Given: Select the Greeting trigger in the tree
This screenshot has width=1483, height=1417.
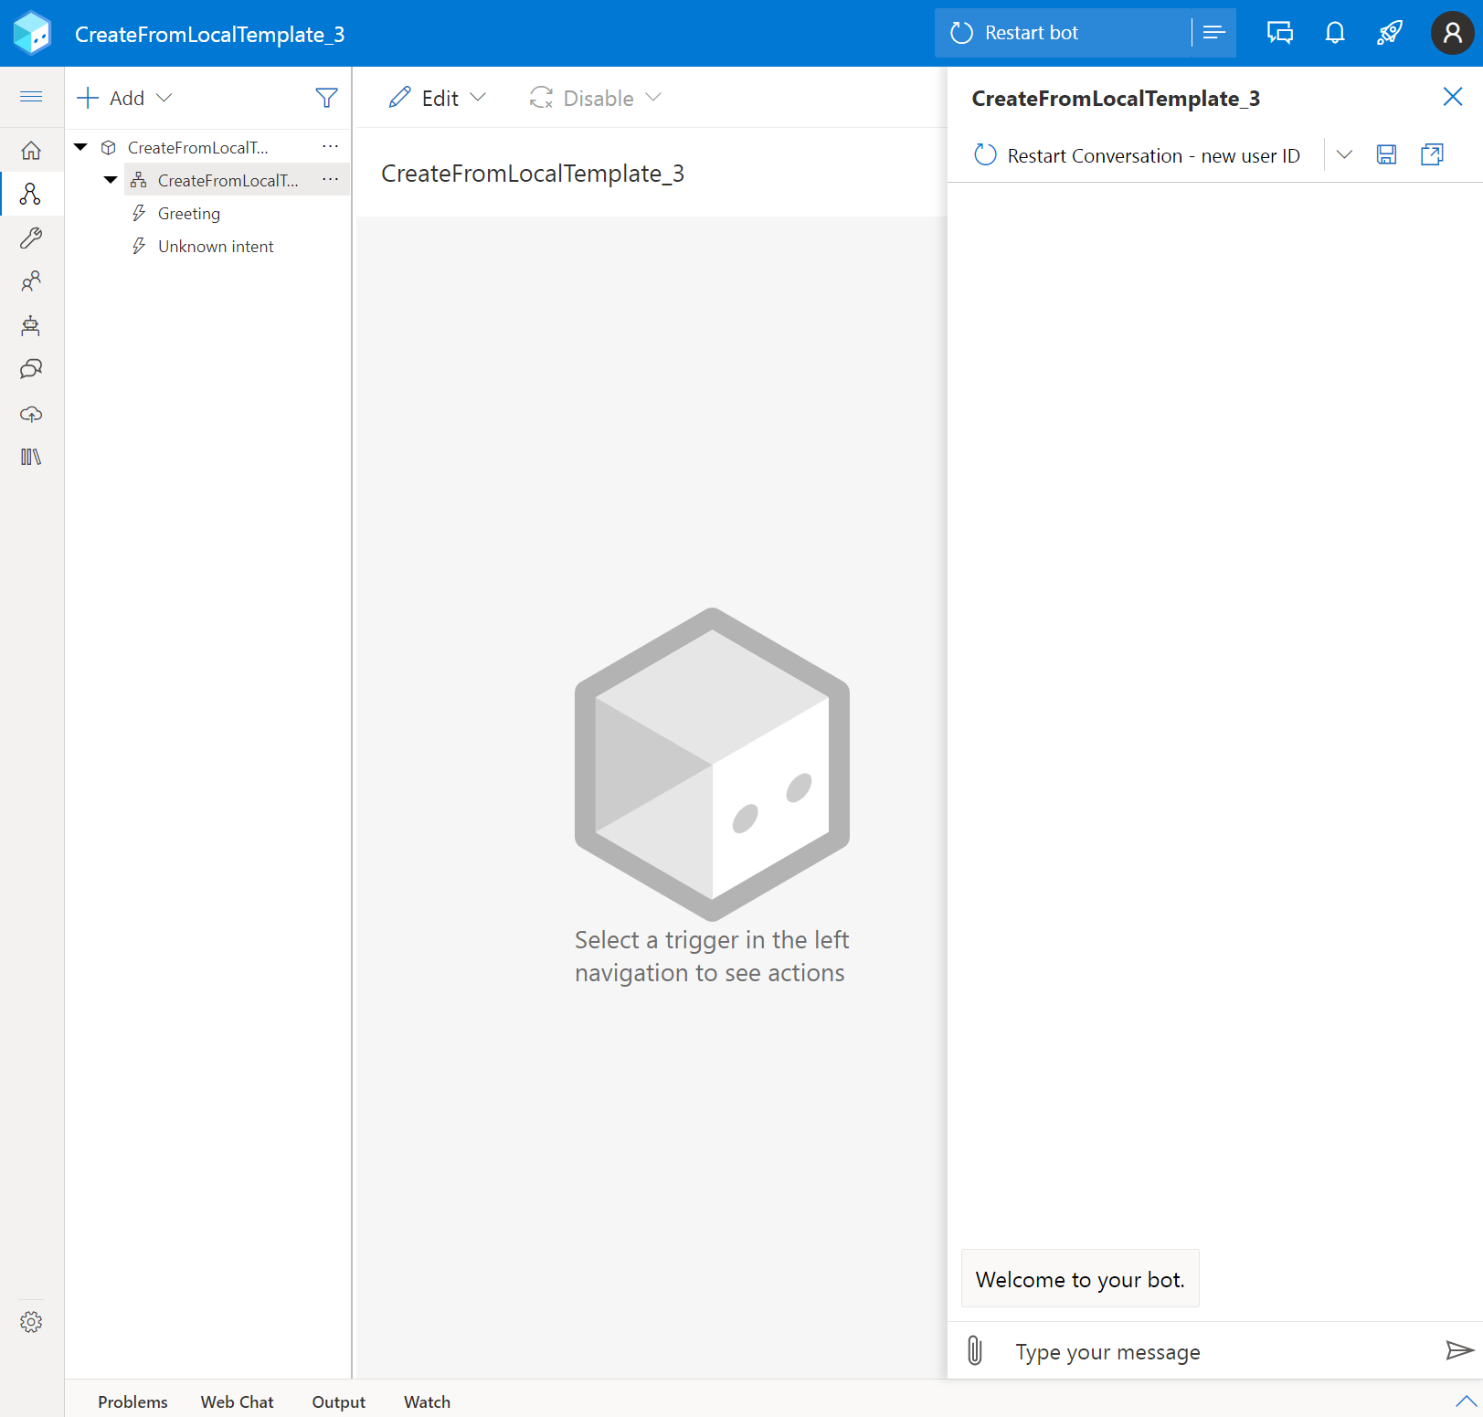Looking at the screenshot, I should (188, 213).
